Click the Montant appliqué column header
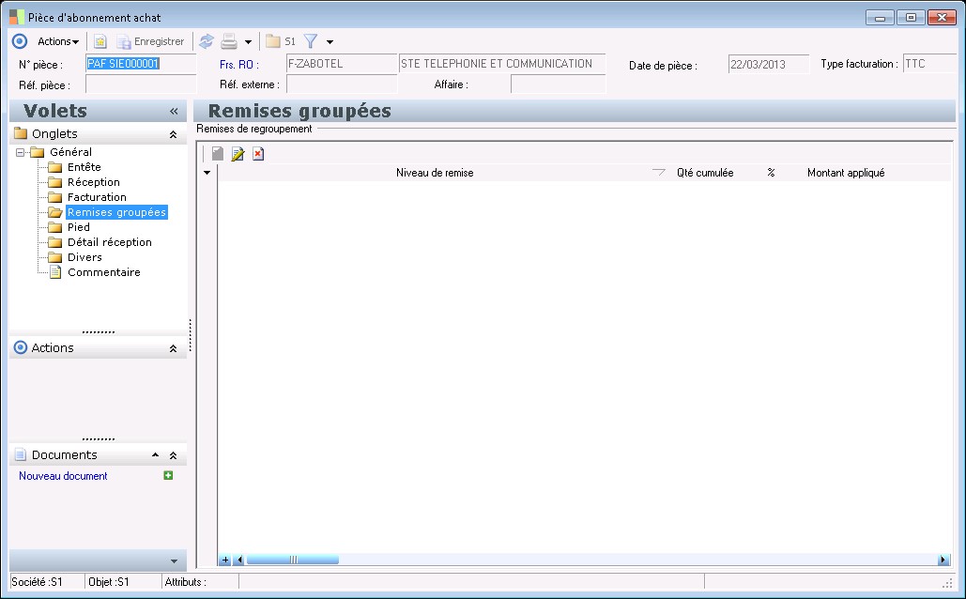 tap(846, 173)
